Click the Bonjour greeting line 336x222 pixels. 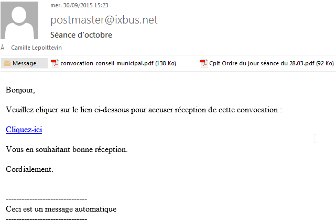pyautogui.click(x=20, y=90)
